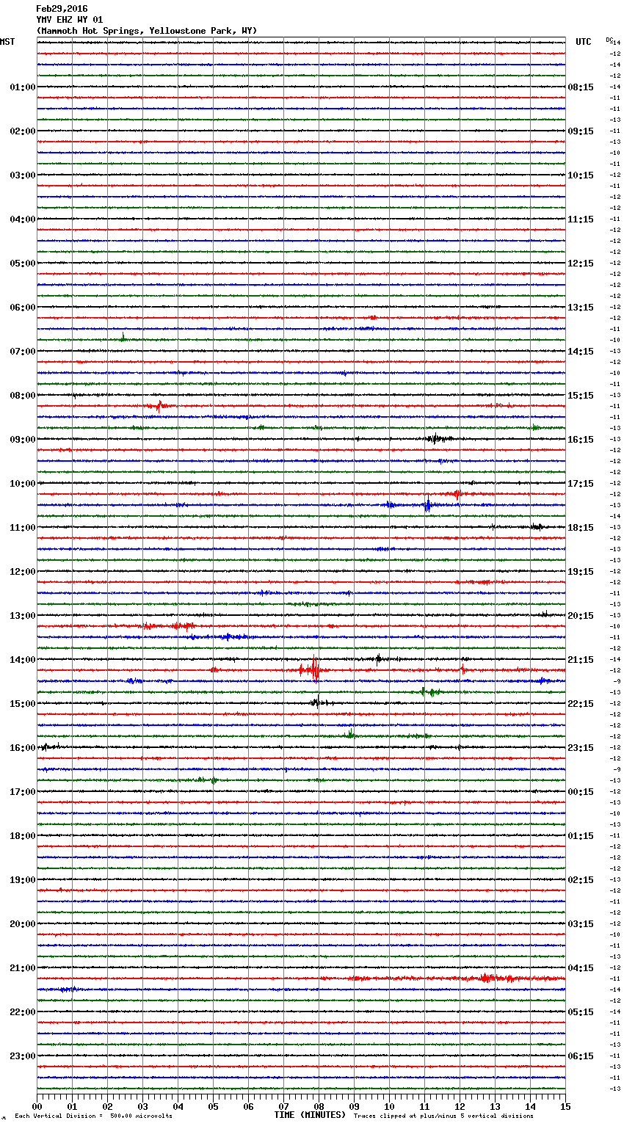Screen dimensions: 624x1126
Task: Click the green spike in the 06:00 hour
Action: (123, 338)
